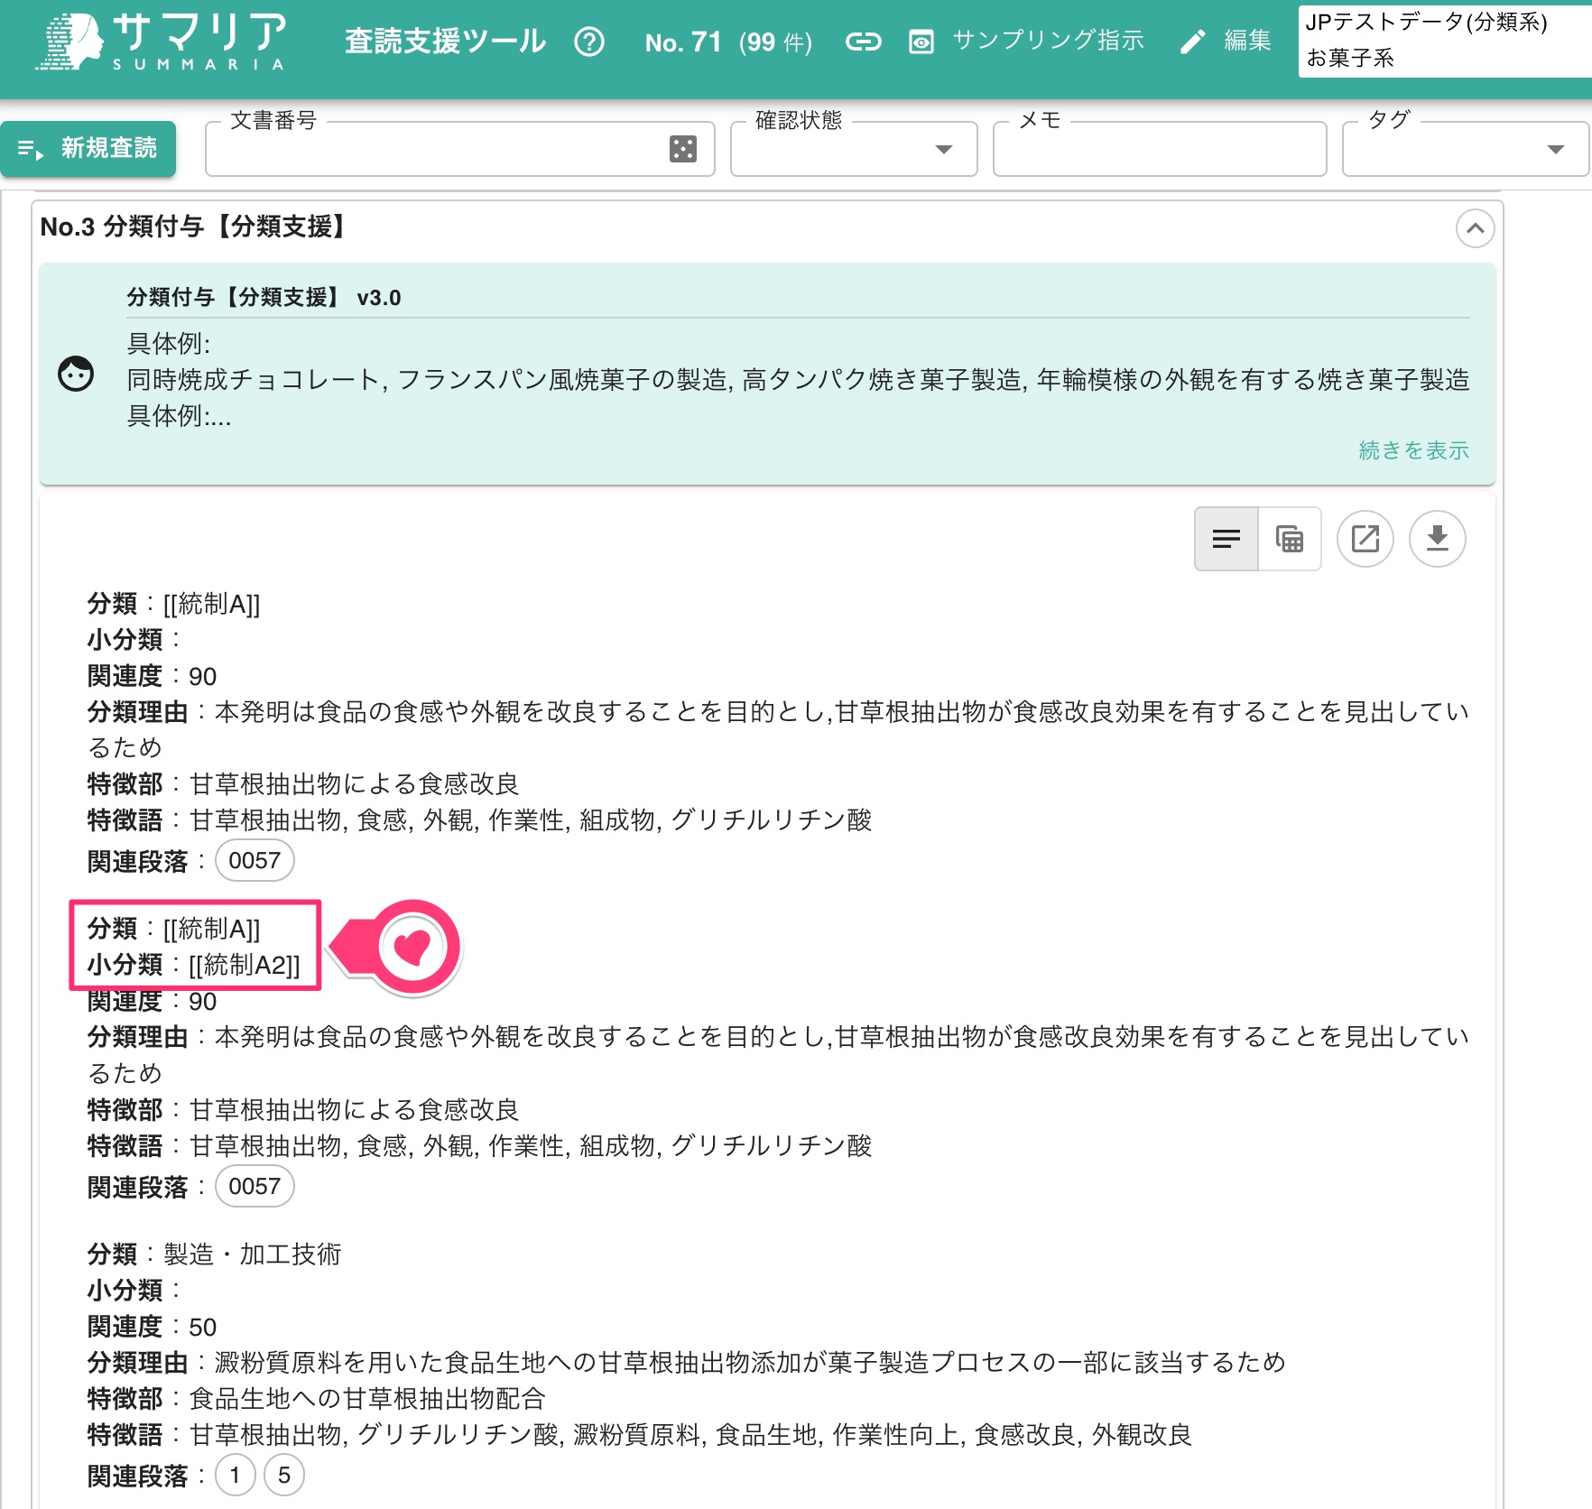This screenshot has height=1509, width=1592.
Task: Switch to text list view
Action: pos(1226,539)
